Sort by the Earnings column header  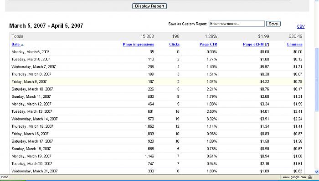pyautogui.click(x=294, y=45)
